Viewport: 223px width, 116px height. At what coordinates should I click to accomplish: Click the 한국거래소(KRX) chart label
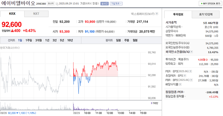[10, 48]
